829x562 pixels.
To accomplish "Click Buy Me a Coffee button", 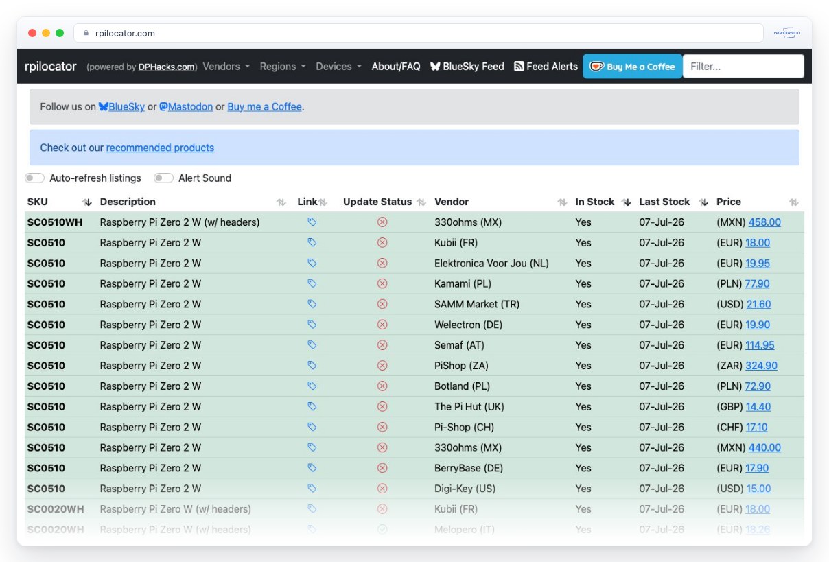I will click(x=633, y=67).
